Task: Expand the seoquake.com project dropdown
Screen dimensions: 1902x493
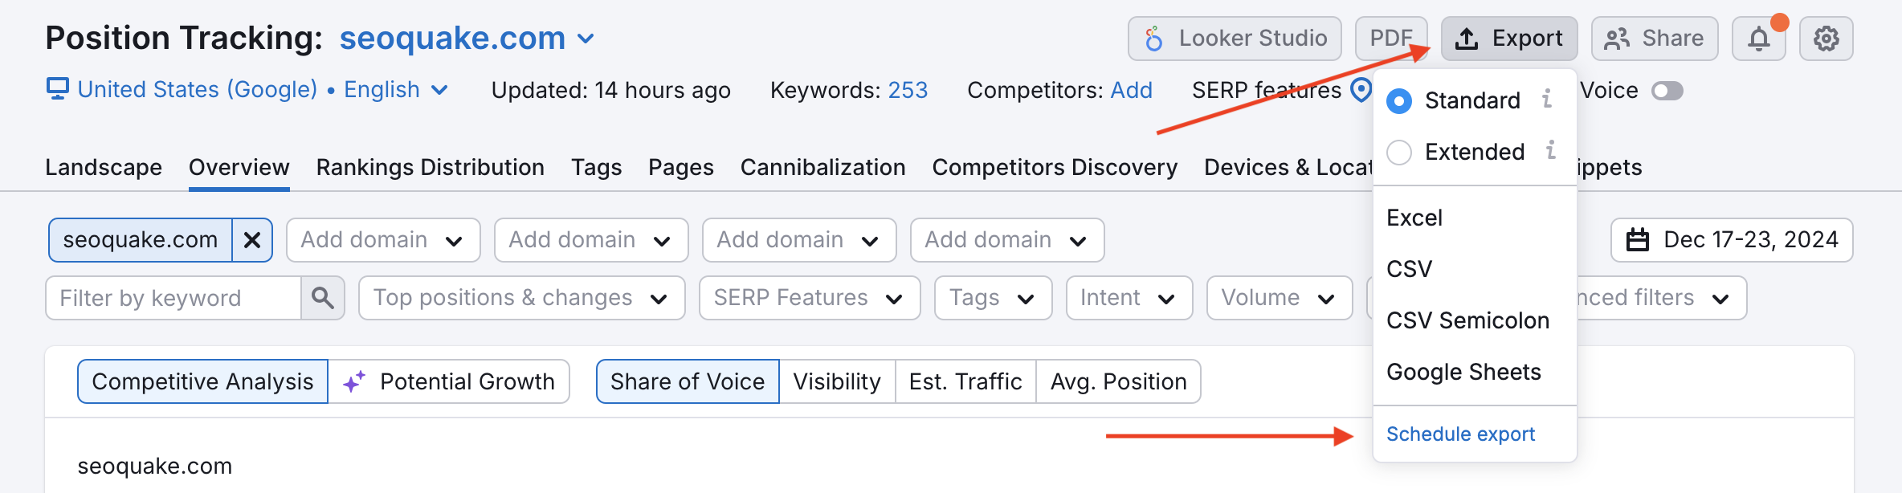Action: coord(586,39)
